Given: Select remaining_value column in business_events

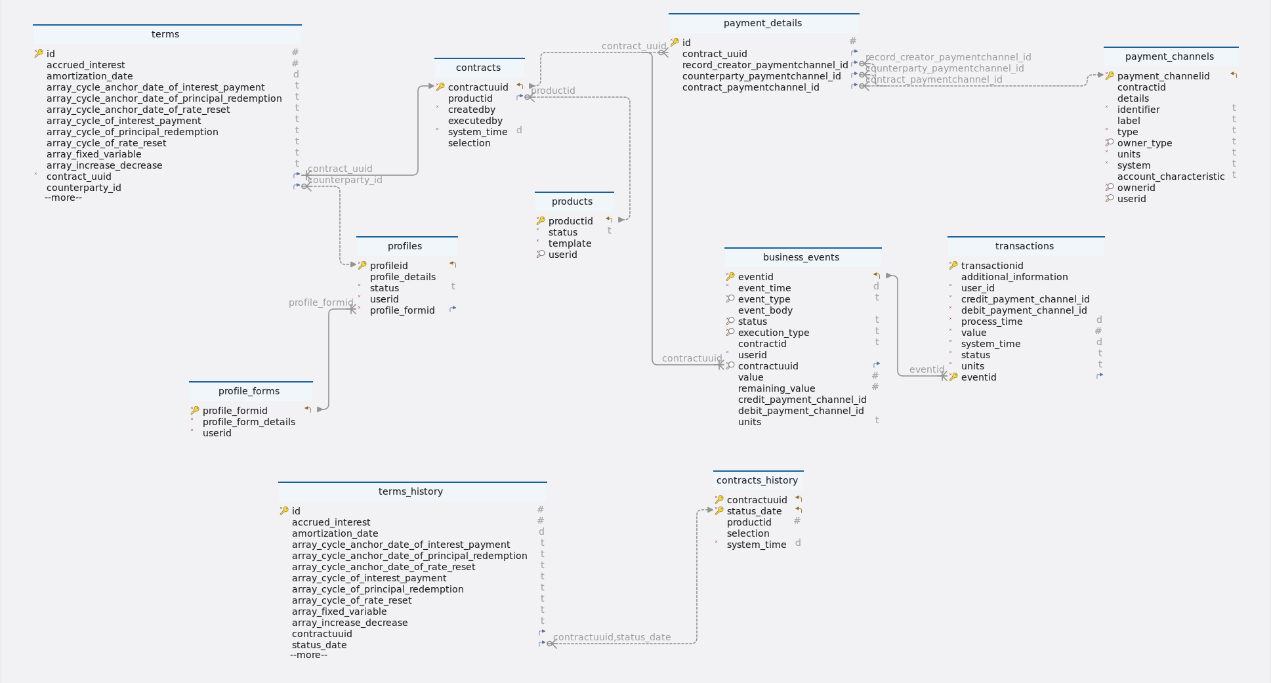Looking at the screenshot, I should pyautogui.click(x=776, y=389).
